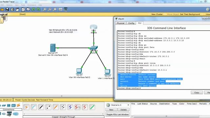This screenshot has width=210, height=118.
Task: Choose automatic connection type lightning icon
Action: 27,107
